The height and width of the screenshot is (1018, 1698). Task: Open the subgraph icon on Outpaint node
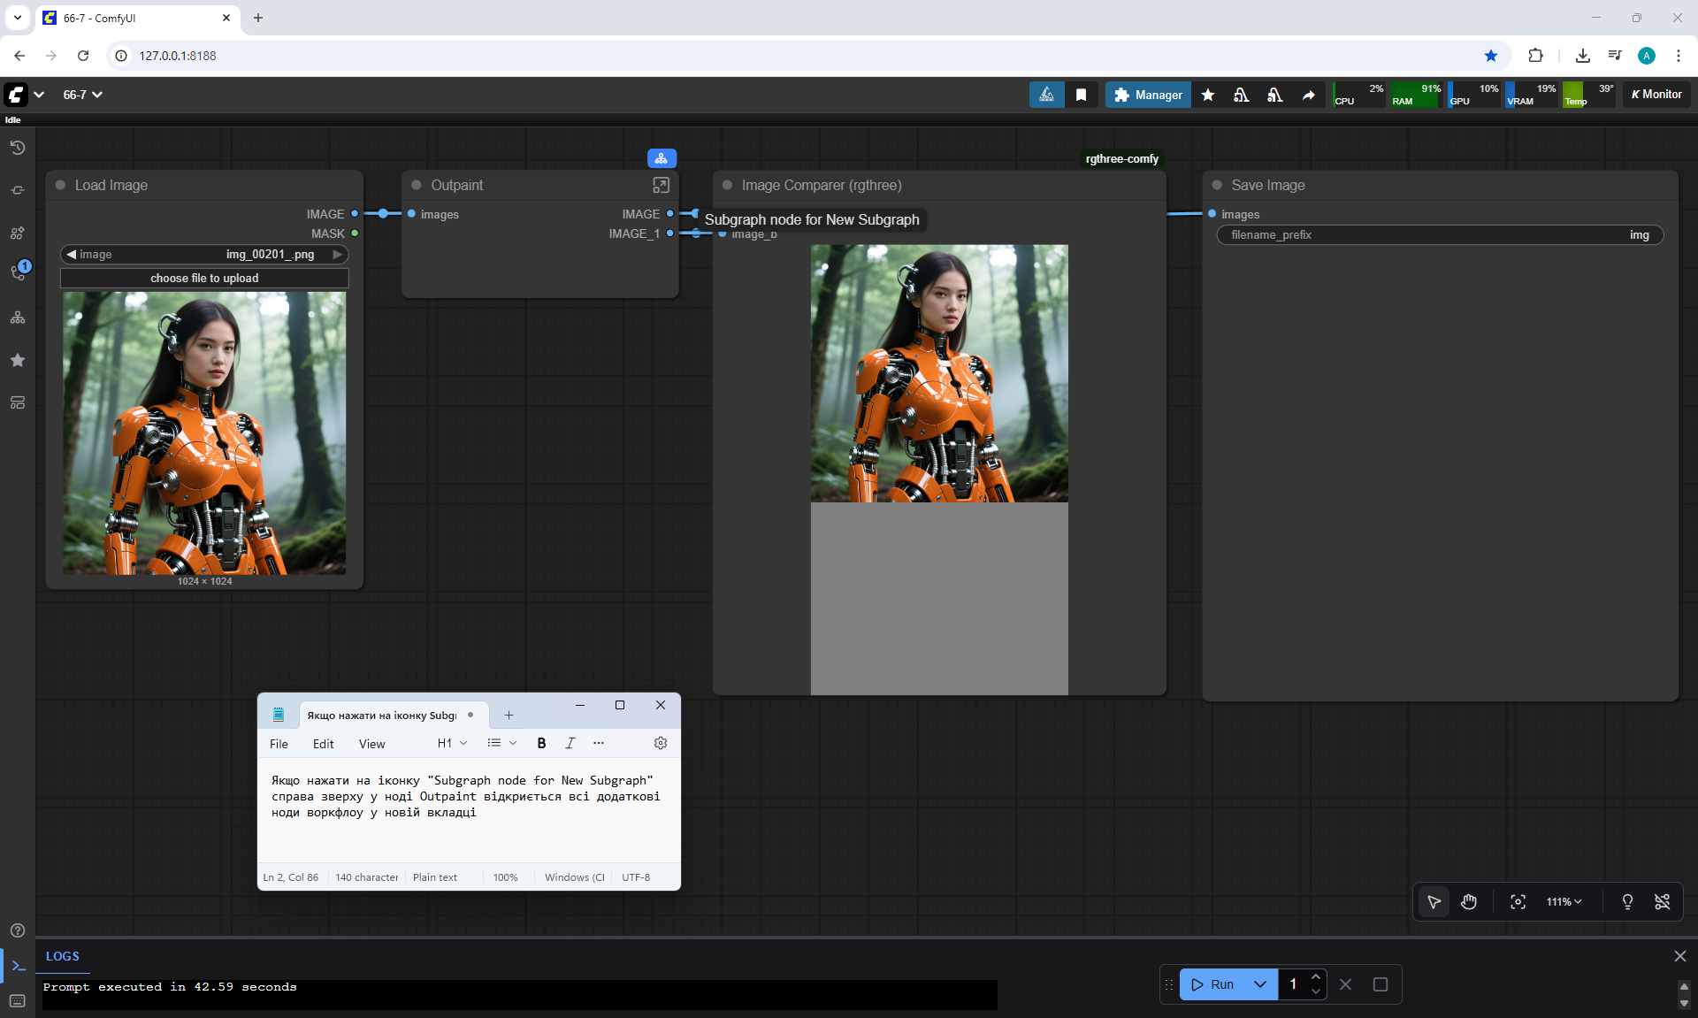[661, 185]
